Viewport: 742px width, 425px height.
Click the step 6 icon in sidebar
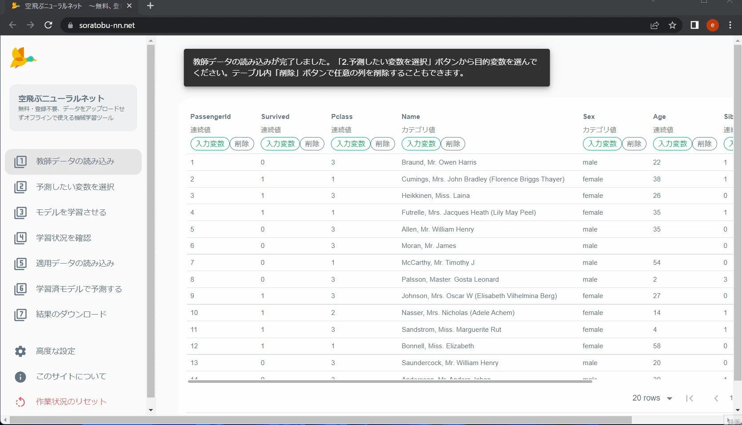20,289
